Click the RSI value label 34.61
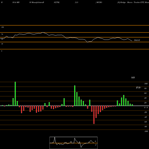 pos(137,40)
